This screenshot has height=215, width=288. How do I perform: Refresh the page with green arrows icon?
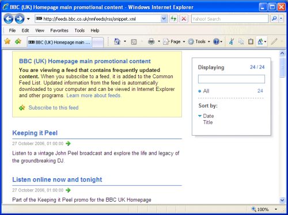coord(174,19)
